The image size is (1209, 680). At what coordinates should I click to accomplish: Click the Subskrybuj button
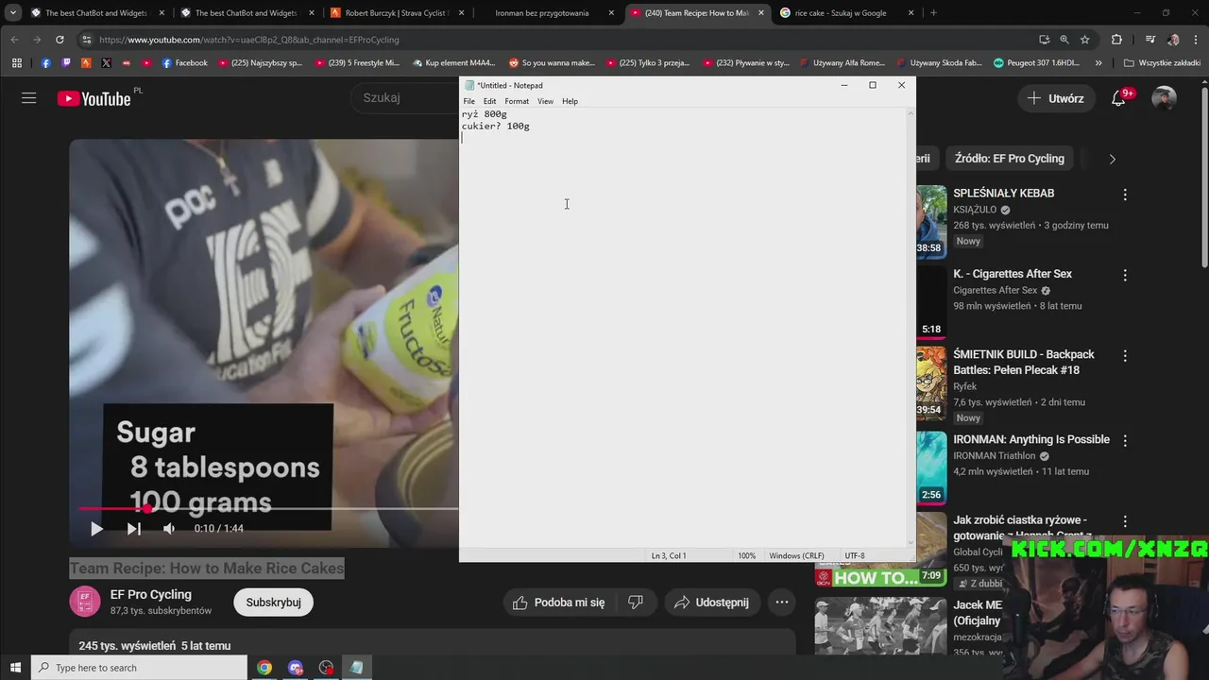point(273,603)
